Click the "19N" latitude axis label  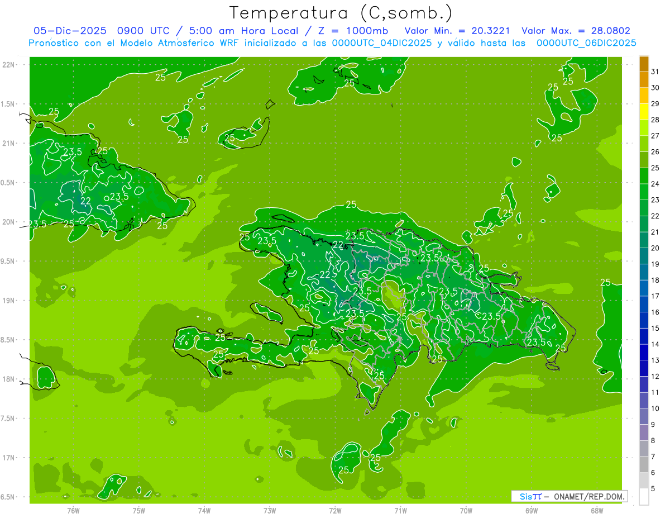pyautogui.click(x=9, y=300)
